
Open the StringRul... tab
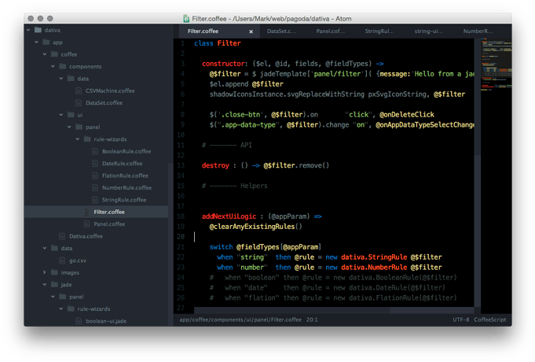click(379, 31)
